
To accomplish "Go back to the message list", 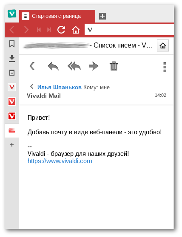I will [32, 66].
